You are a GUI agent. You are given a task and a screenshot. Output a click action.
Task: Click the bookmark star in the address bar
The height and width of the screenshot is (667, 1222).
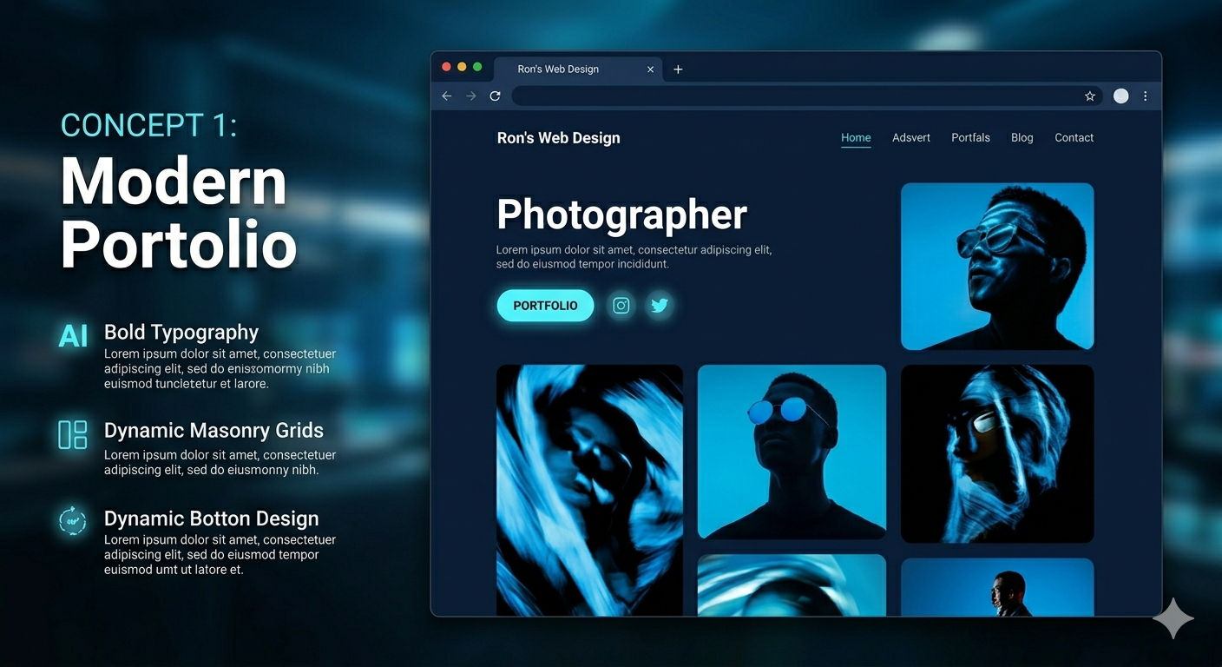click(1089, 96)
